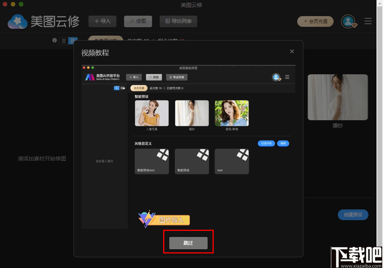Click the 婚纱 label under thumbnail
383x268 pixels.
tap(337, 126)
